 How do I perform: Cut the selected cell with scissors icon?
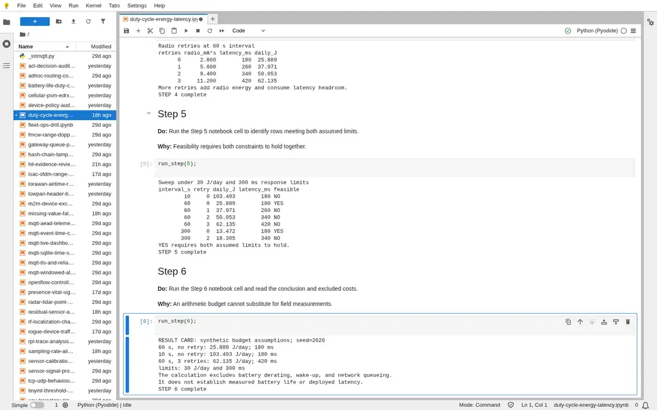pos(150,31)
